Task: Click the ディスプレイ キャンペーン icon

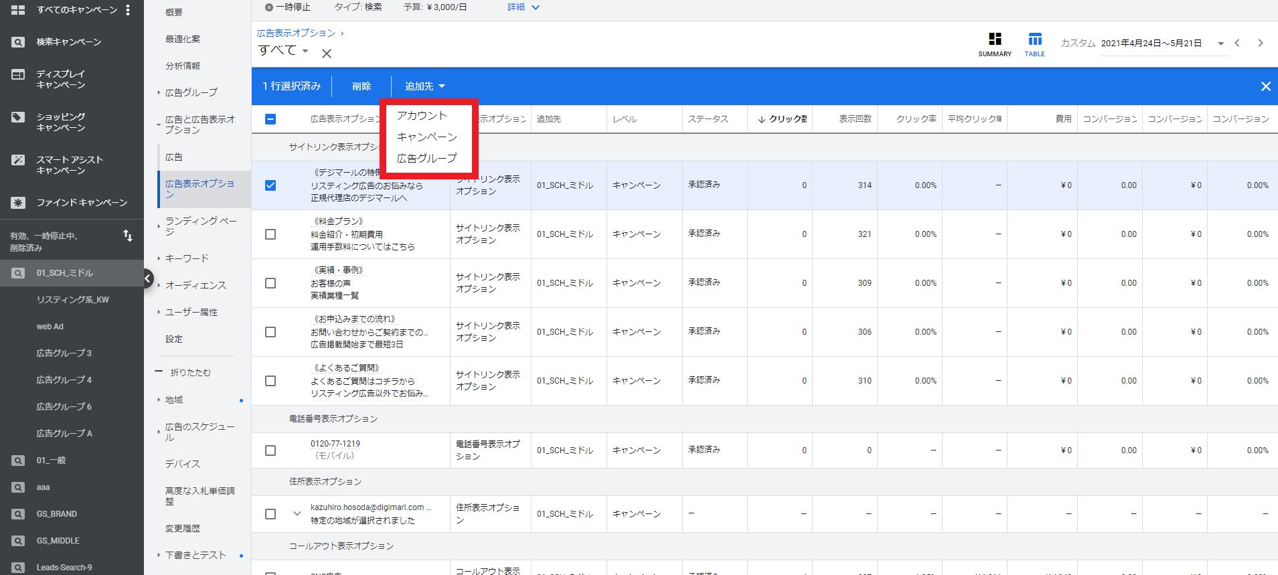Action: coord(18,74)
